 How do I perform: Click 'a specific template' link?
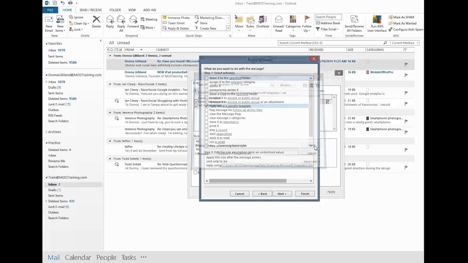[238, 106]
